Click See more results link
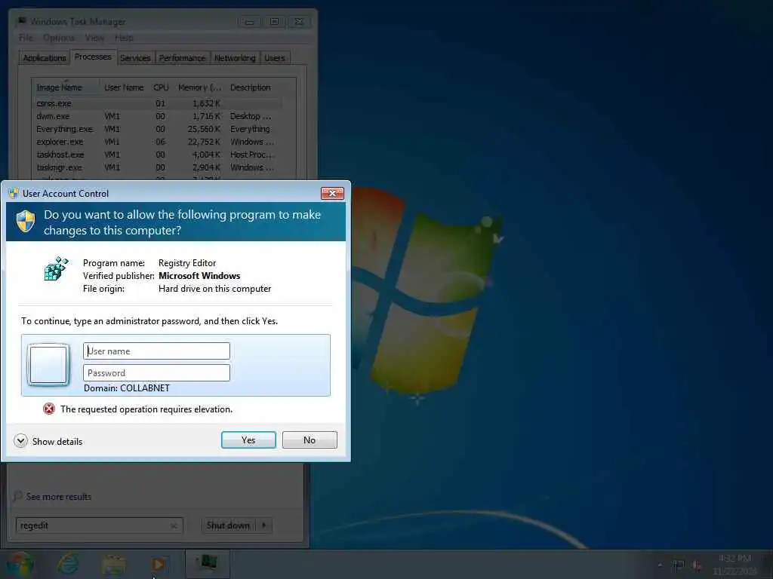Screen dimensions: 773x579 pyautogui.click(x=59, y=496)
